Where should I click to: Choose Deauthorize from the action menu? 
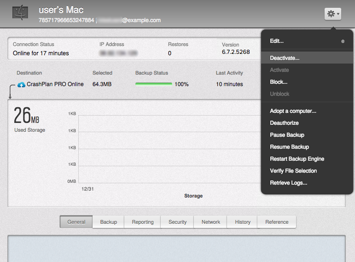[307, 123]
